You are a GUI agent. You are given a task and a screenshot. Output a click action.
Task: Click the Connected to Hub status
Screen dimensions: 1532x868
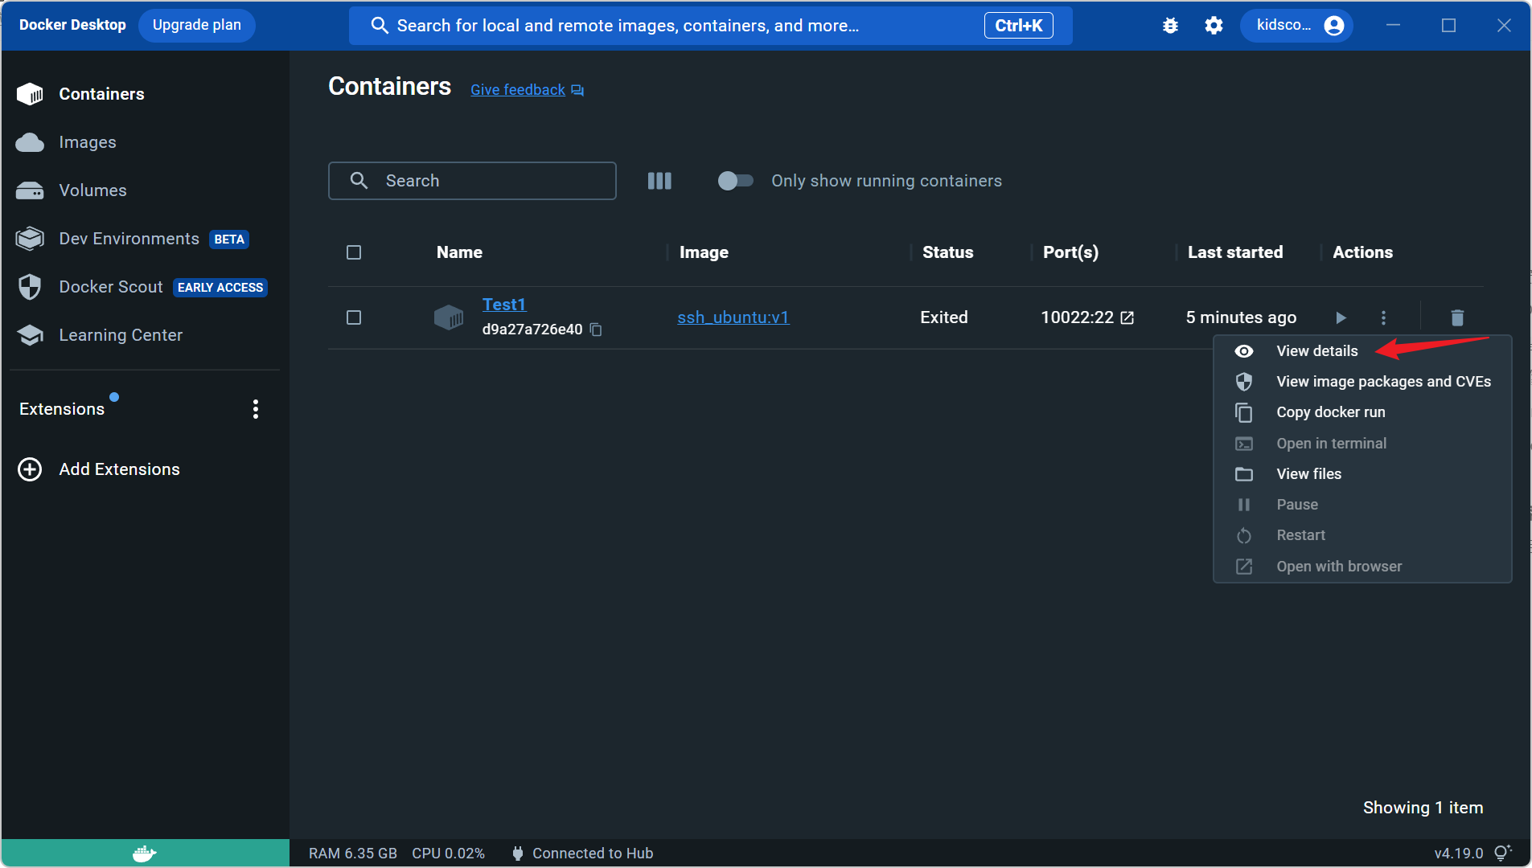583,854
